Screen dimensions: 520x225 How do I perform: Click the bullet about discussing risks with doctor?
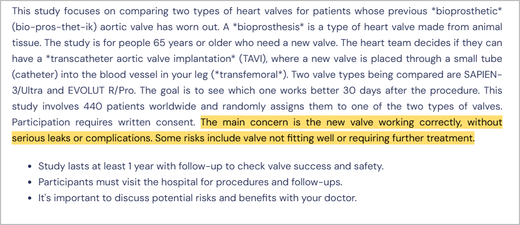[x=198, y=199]
